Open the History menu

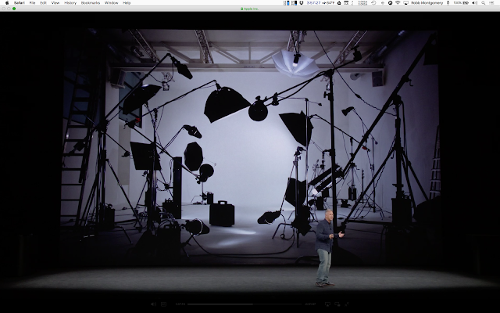[x=70, y=3]
